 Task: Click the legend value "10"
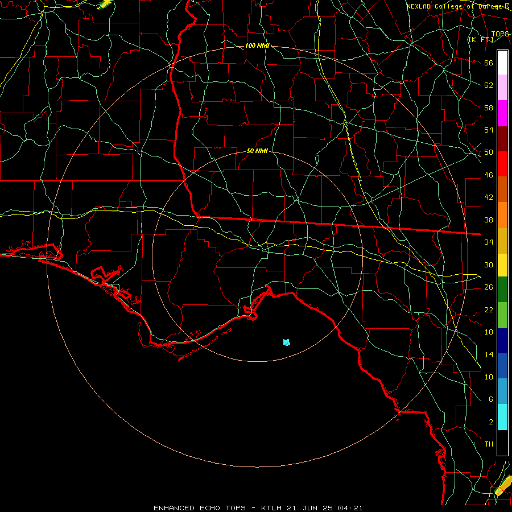click(x=489, y=377)
